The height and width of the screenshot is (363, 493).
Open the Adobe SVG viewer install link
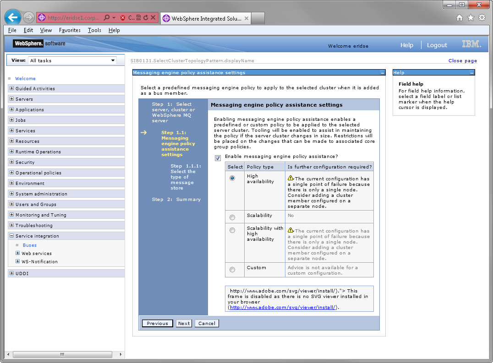coord(282,308)
